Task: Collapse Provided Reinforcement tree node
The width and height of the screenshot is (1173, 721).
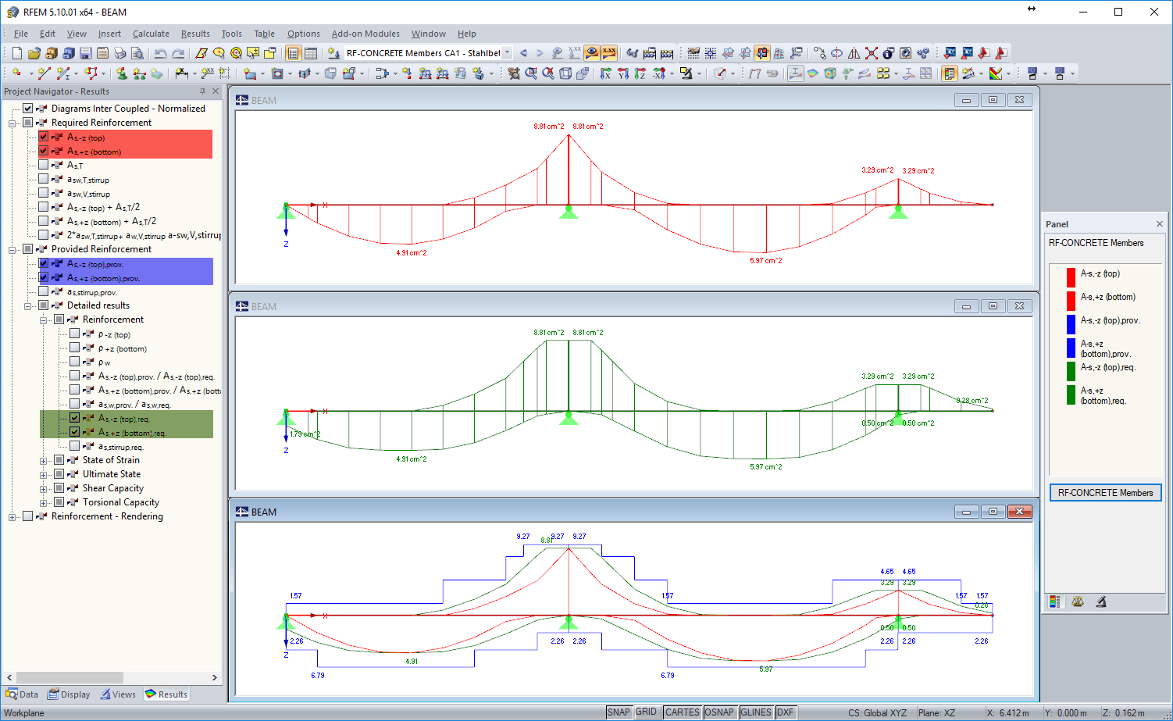Action: click(x=12, y=250)
